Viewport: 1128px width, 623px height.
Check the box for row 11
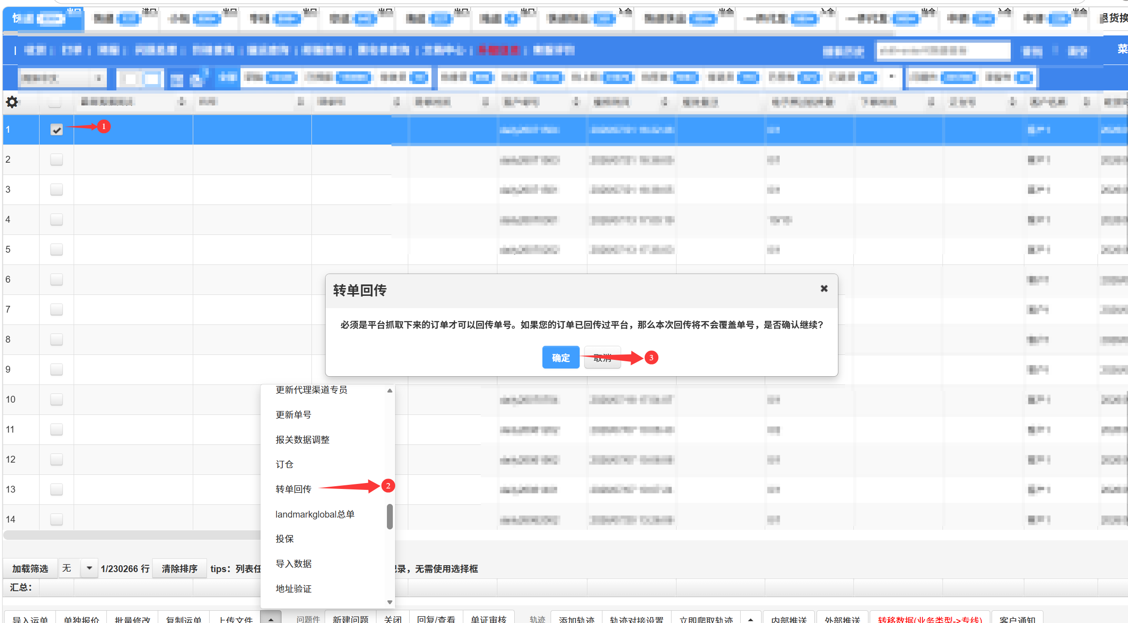pos(56,429)
